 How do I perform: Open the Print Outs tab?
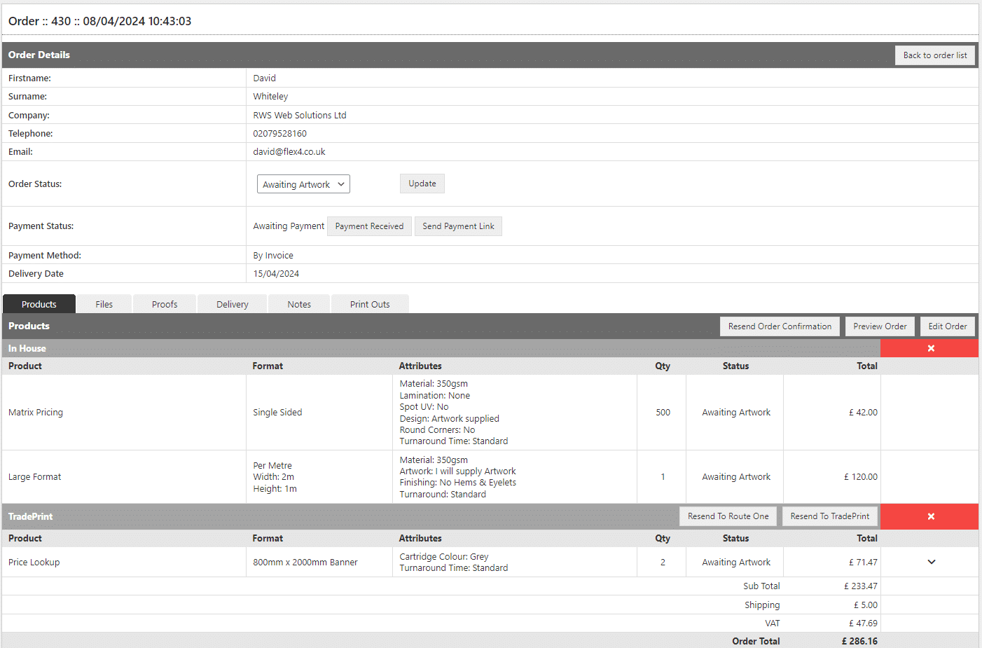pos(370,304)
